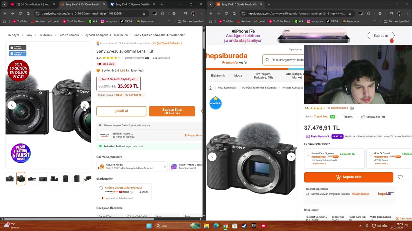Click YouTube bookmark in Trendyol window
This screenshot has width=412, height=231.
pyautogui.click(x=20, y=21)
